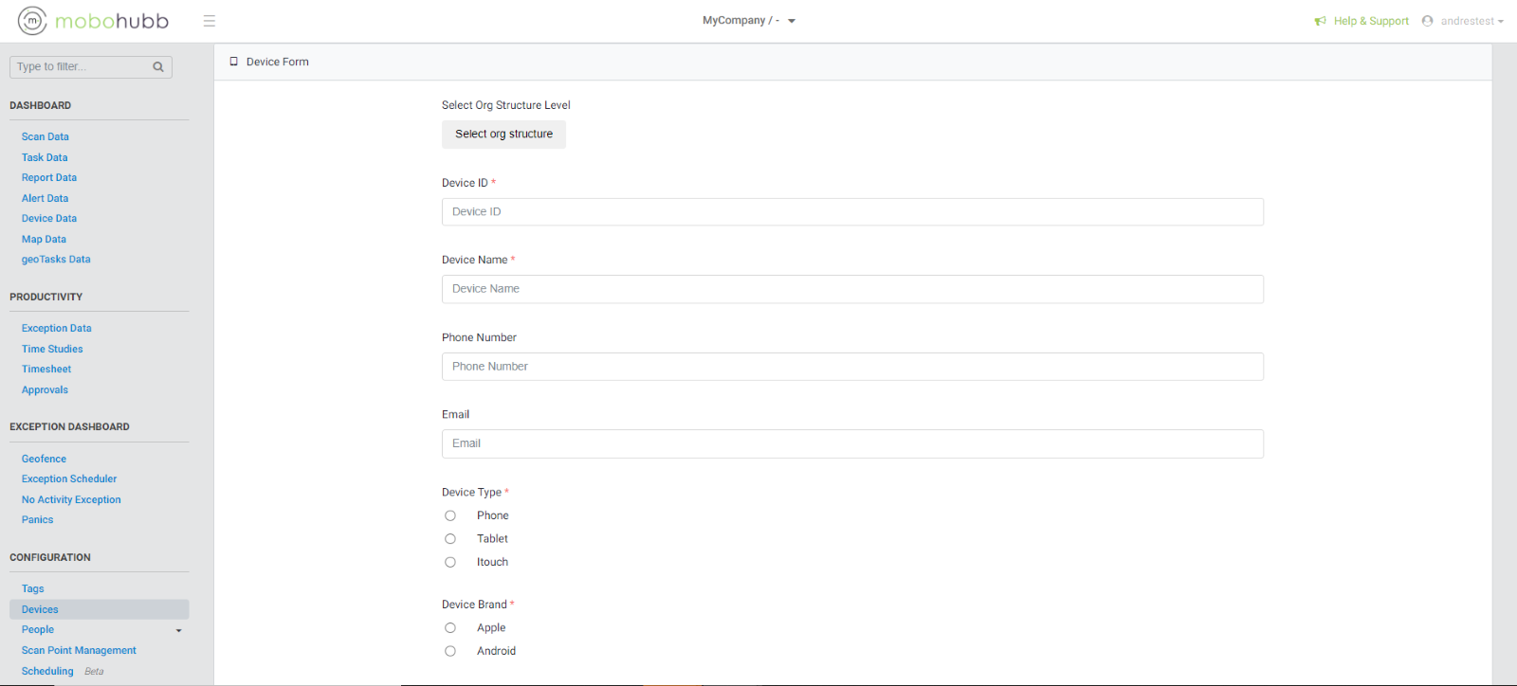Image resolution: width=1517 pixels, height=686 pixels.
Task: Go to Devices in Configuration menu
Action: coord(40,609)
